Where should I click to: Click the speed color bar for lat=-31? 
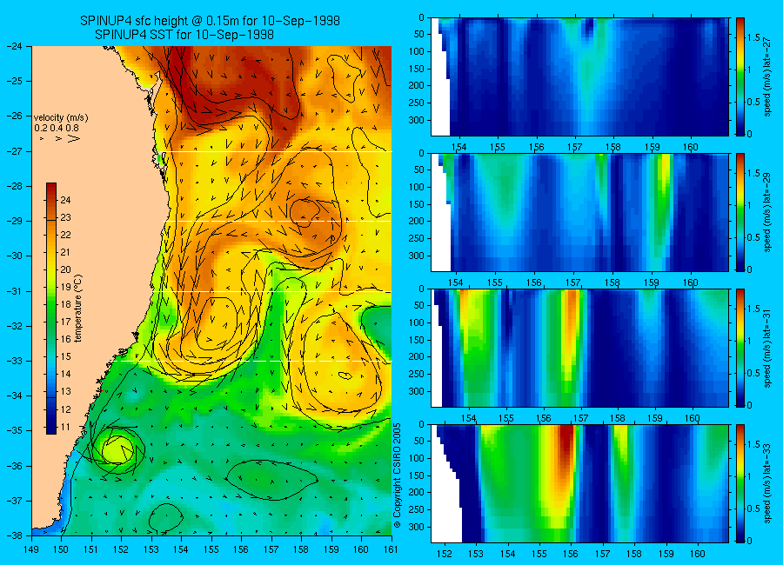coord(740,348)
